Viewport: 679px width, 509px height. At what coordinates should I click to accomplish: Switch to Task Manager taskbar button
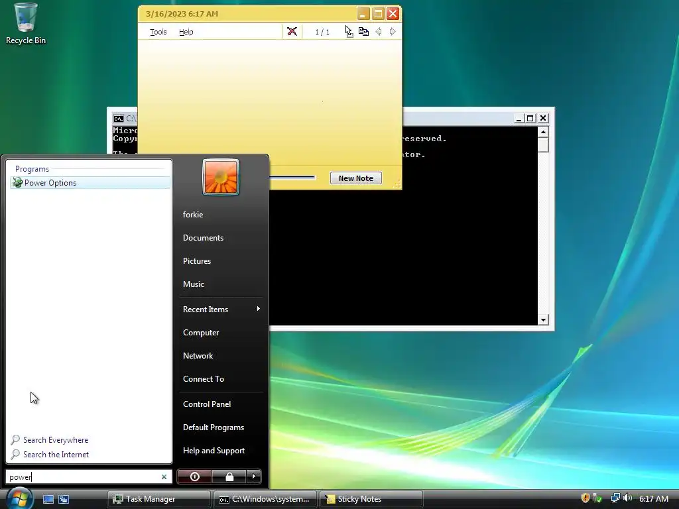tap(158, 499)
